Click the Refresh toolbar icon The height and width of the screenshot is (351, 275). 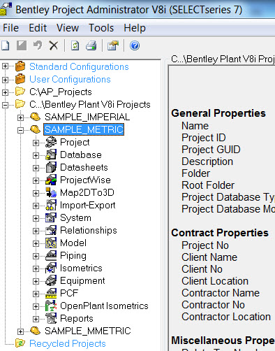[x=75, y=45]
